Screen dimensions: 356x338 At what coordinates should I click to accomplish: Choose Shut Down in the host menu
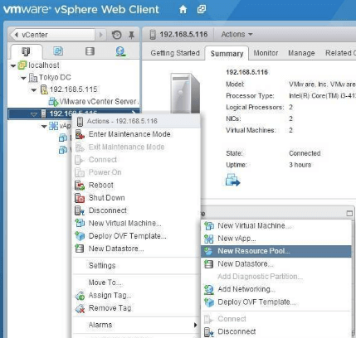pyautogui.click(x=136, y=198)
